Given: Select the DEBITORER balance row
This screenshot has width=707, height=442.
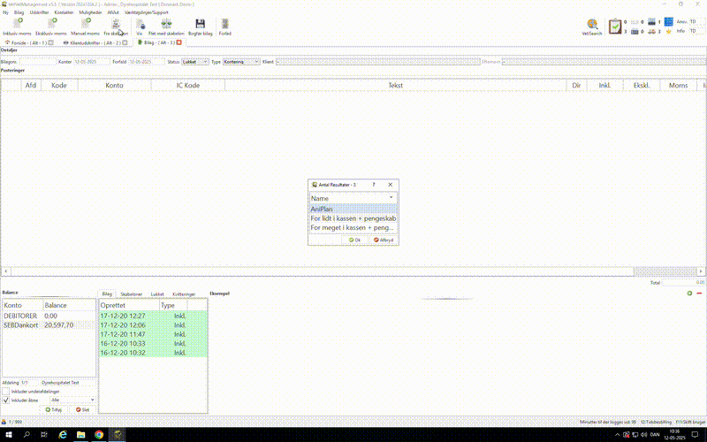Looking at the screenshot, I should click(49, 316).
